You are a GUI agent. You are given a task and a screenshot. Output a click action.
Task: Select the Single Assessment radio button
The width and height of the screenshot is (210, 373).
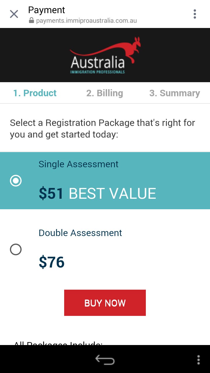point(16,181)
